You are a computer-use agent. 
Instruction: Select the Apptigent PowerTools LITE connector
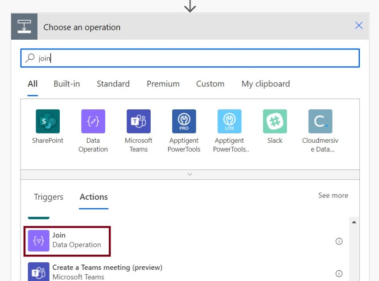(x=229, y=127)
